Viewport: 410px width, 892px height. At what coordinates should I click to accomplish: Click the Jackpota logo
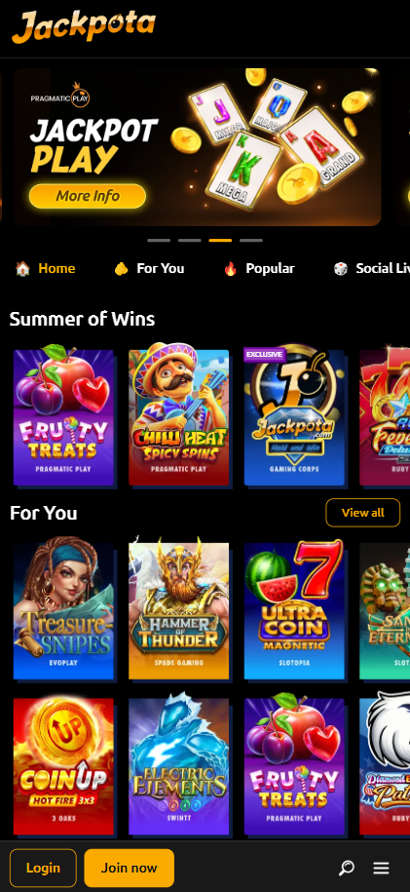[84, 26]
